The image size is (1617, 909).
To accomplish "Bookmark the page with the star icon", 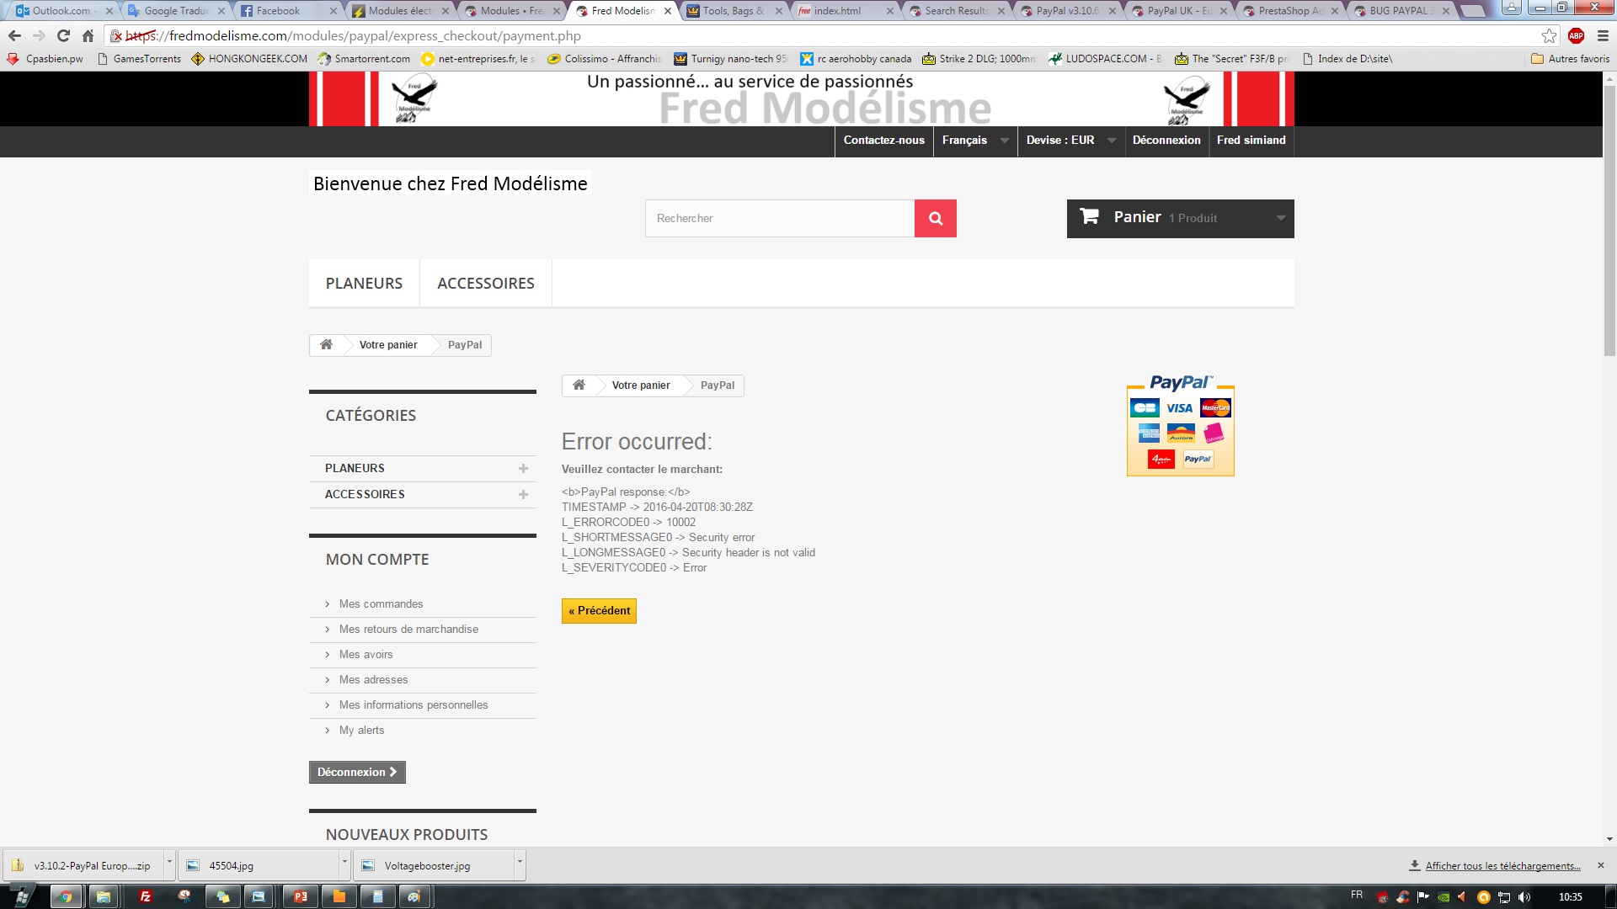I will 1549,36.
